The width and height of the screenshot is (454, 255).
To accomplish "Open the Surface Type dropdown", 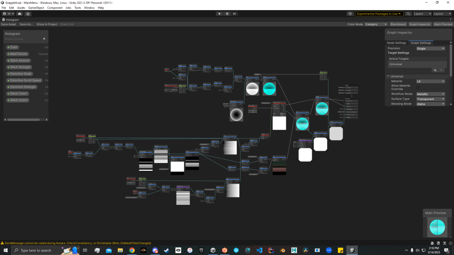I will tap(430, 99).
